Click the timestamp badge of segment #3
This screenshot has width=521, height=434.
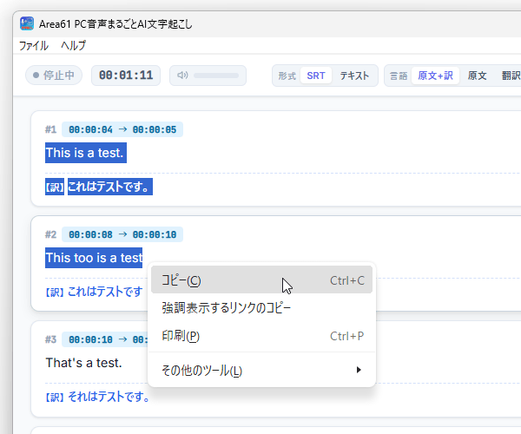tap(105, 339)
